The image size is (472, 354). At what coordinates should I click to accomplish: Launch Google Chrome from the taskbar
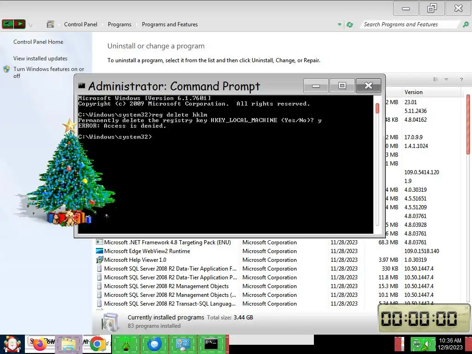97,344
